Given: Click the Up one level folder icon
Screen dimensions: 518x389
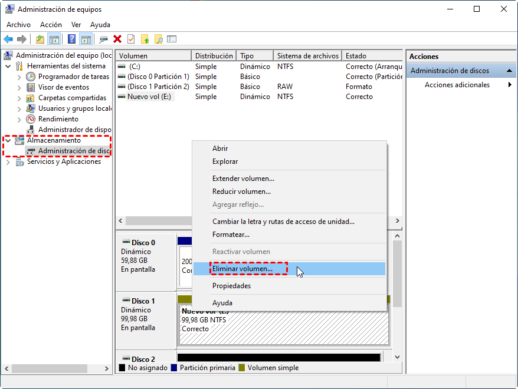Looking at the screenshot, I should point(40,39).
